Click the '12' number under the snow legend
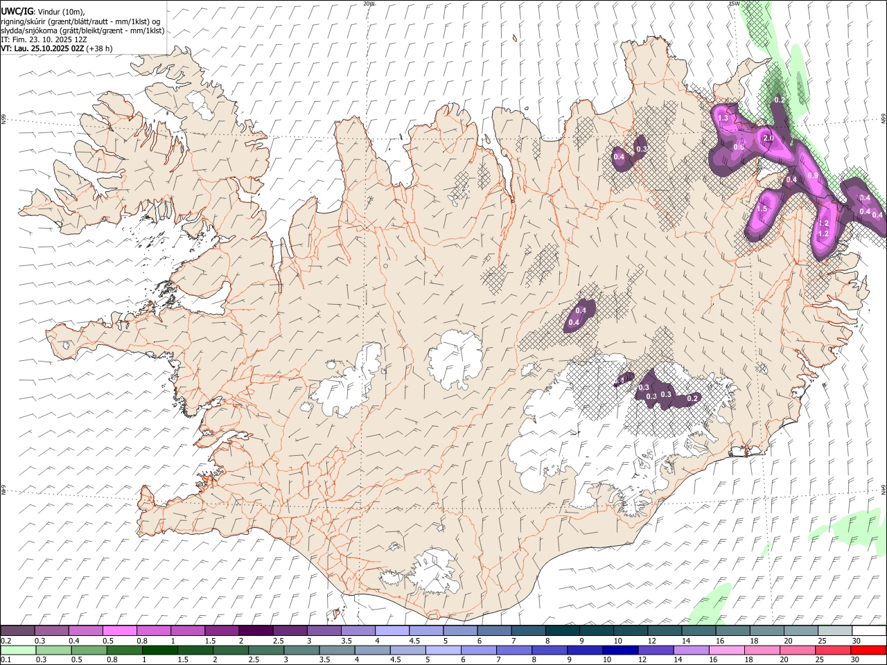This screenshot has width=887, height=665. click(652, 641)
